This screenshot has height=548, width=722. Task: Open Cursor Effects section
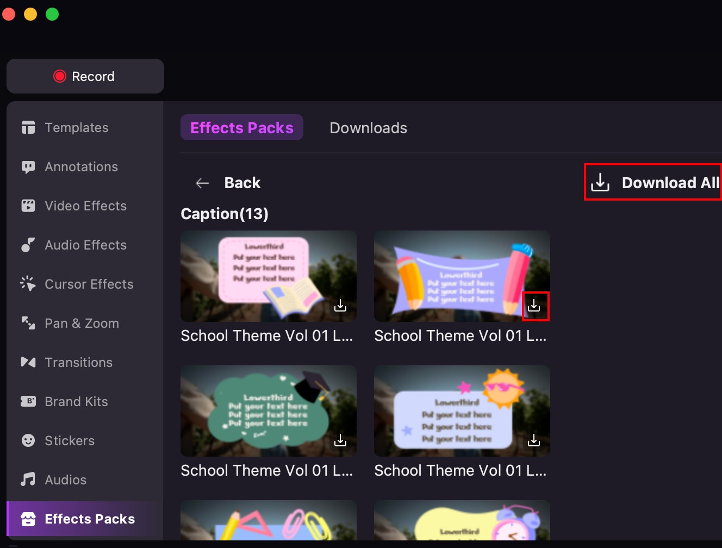(x=88, y=284)
